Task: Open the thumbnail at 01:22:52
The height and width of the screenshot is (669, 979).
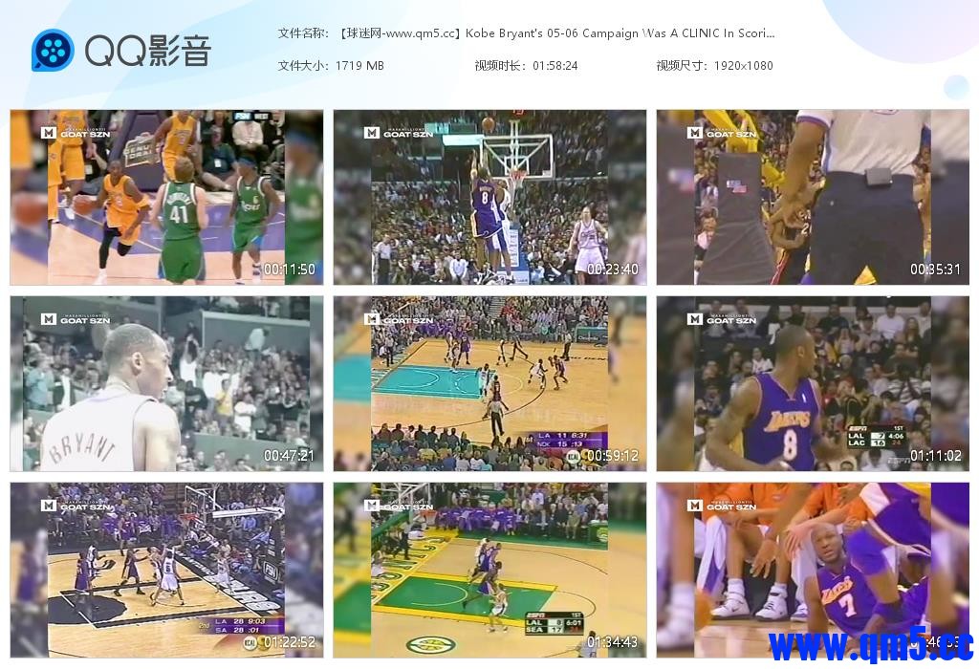Action: [166, 570]
